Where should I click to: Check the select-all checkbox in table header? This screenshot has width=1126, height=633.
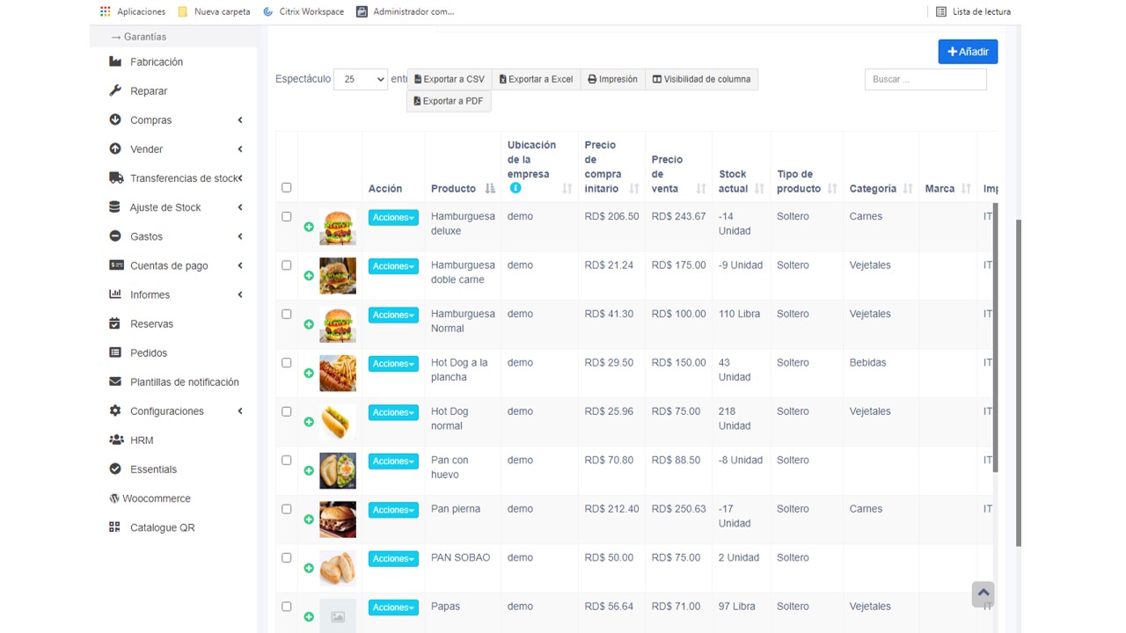286,187
